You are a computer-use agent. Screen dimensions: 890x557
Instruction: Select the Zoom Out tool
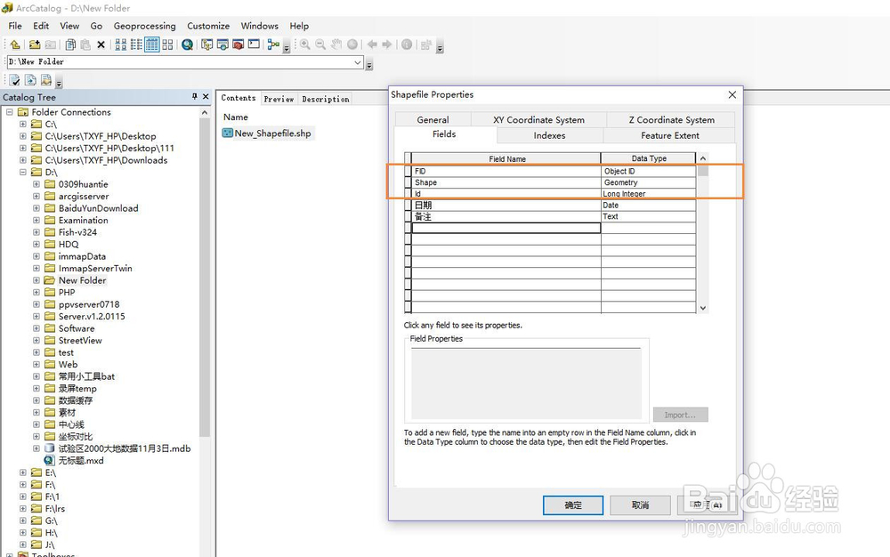point(320,44)
